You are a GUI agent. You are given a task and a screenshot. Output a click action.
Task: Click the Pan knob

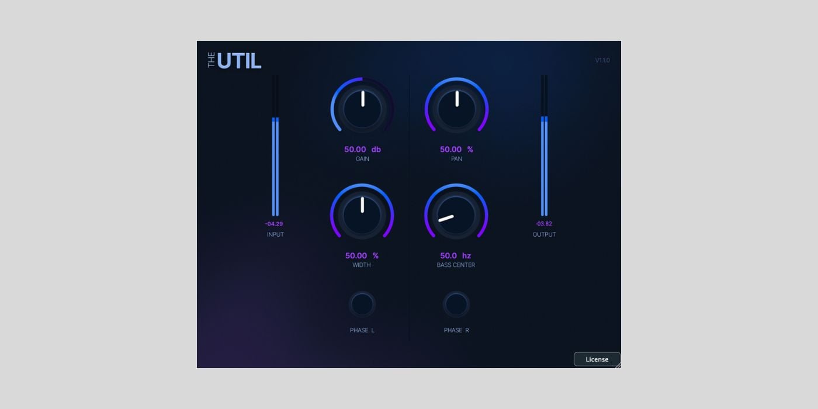(456, 109)
